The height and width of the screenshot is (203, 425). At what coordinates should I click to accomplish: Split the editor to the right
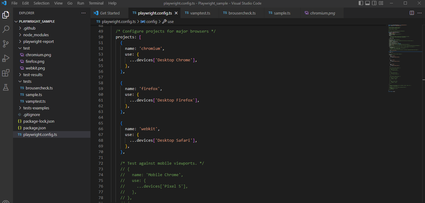tap(412, 13)
